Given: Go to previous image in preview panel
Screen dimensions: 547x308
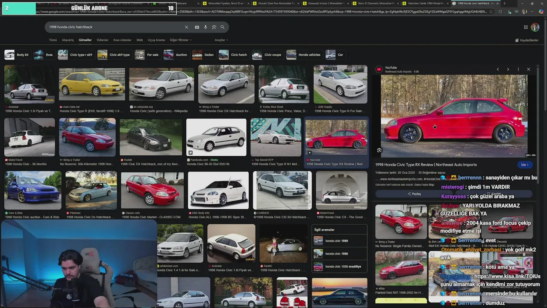Looking at the screenshot, I should (497, 69).
